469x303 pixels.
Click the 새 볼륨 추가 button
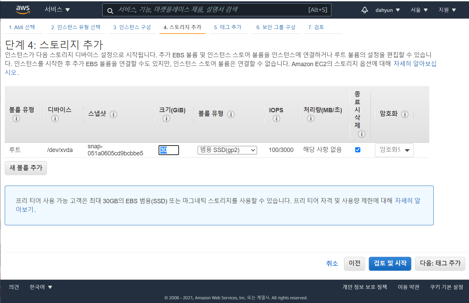point(26,168)
